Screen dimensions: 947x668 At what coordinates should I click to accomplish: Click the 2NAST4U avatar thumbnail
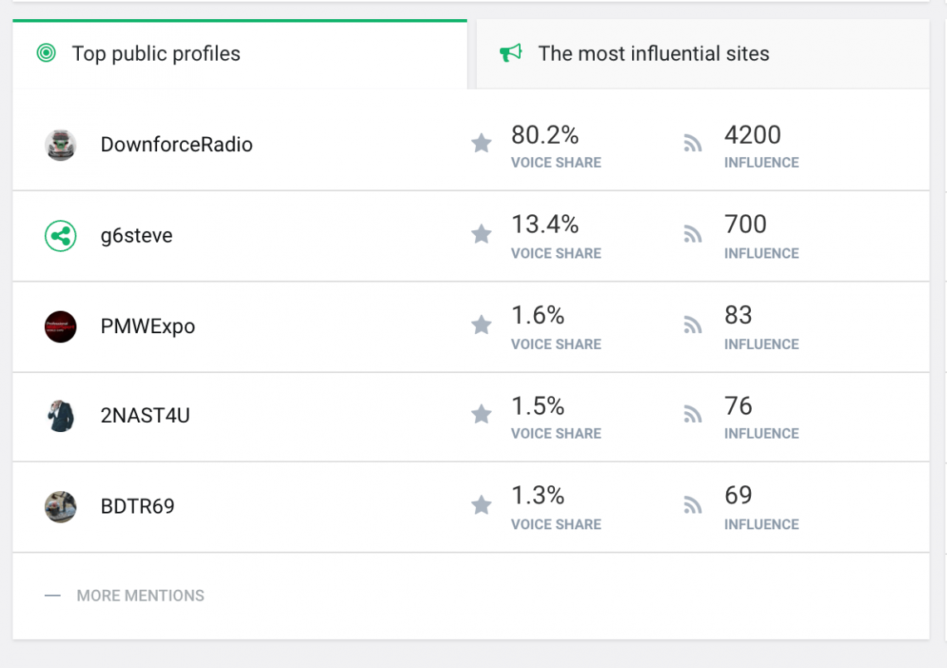[61, 415]
